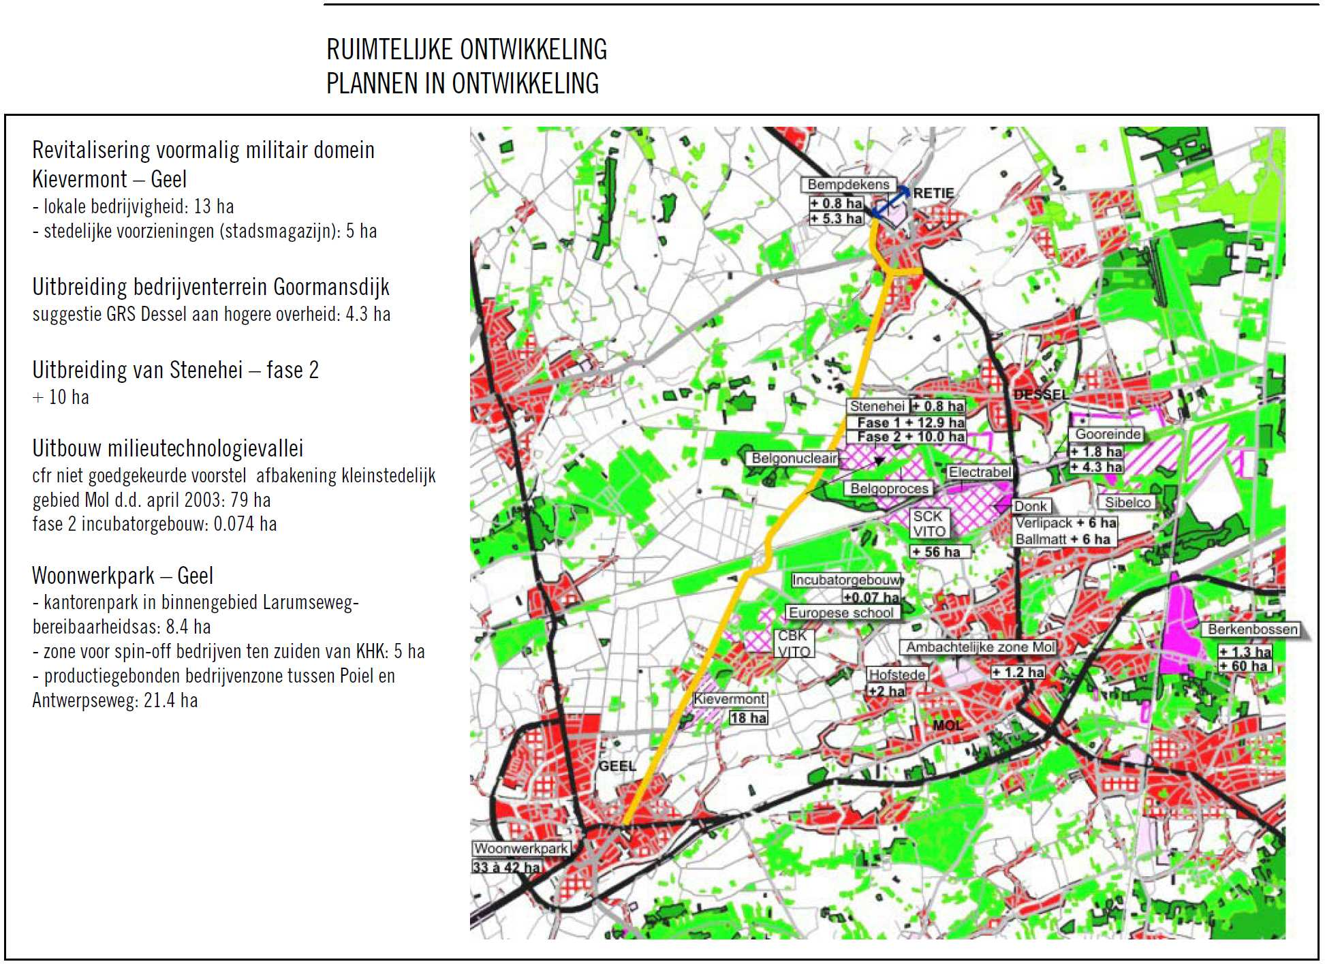Click the 'DESSEL' town label
1325x964 pixels.
[1041, 395]
